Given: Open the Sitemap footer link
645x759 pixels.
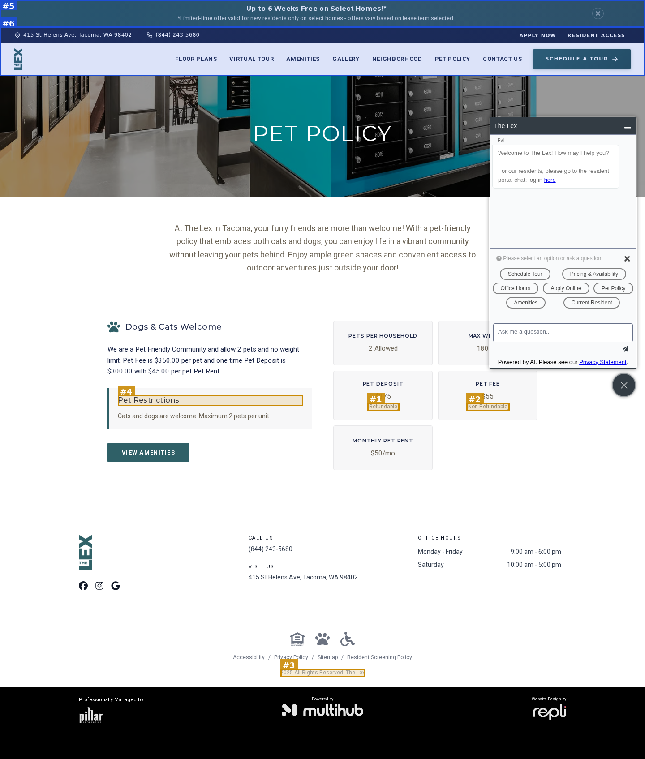Looking at the screenshot, I should 328,657.
